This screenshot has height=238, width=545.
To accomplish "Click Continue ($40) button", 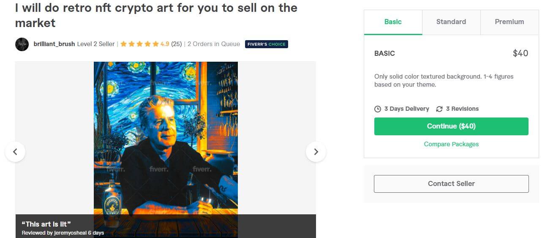I will (x=451, y=126).
